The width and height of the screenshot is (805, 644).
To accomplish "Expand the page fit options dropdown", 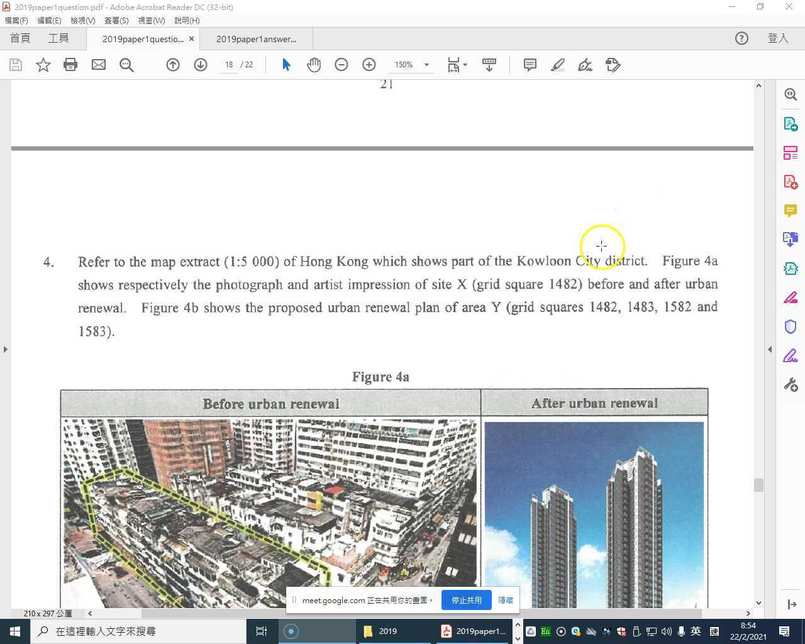I will pyautogui.click(x=465, y=65).
